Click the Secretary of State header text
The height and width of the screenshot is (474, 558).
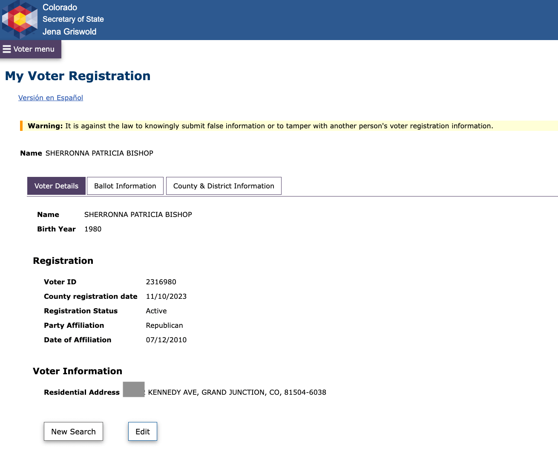(x=73, y=19)
